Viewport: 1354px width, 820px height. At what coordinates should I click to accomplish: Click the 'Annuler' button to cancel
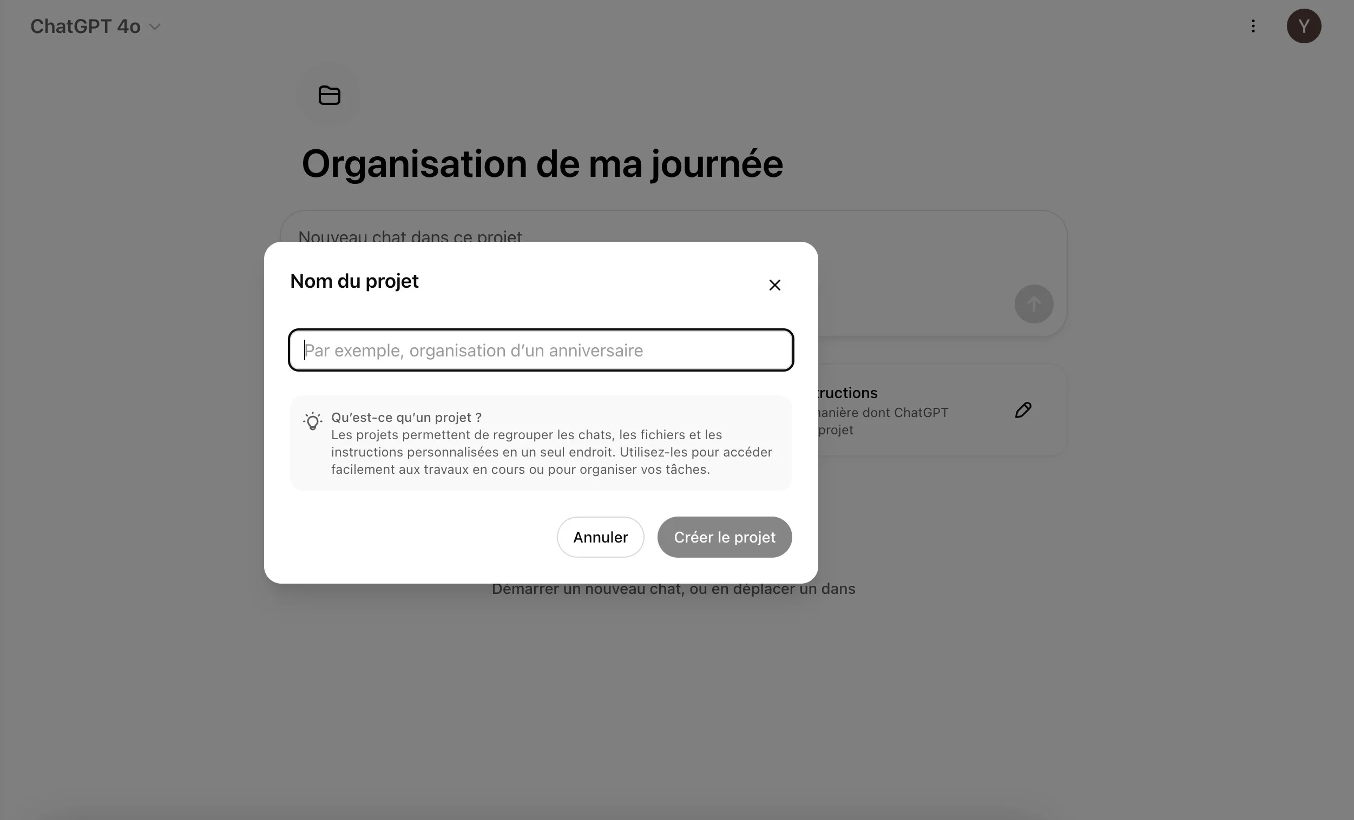point(600,537)
